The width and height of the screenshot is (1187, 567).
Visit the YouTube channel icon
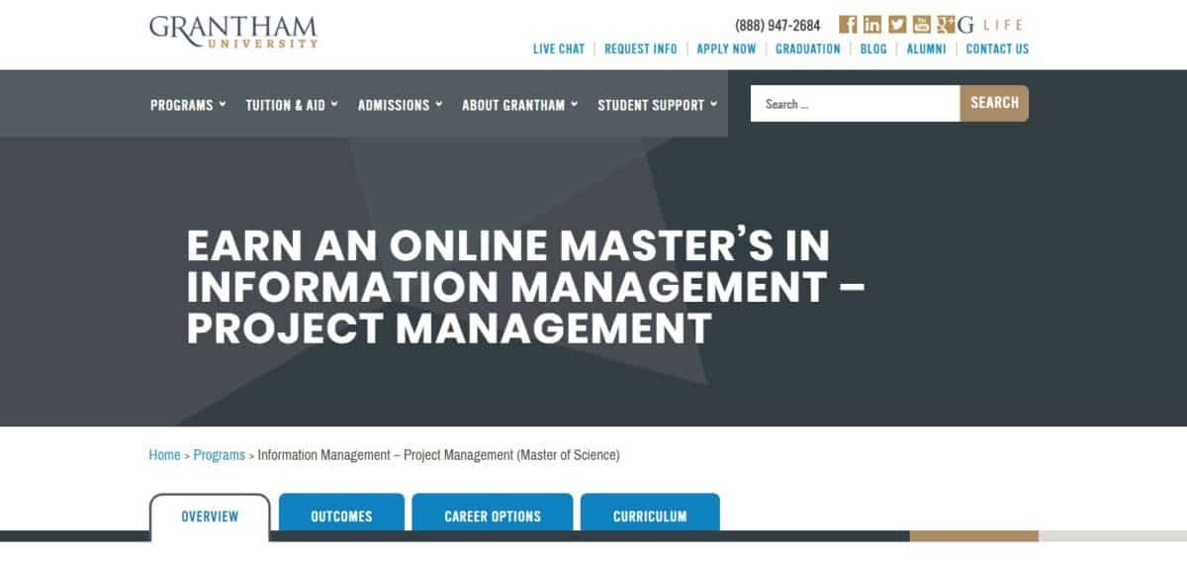[922, 25]
